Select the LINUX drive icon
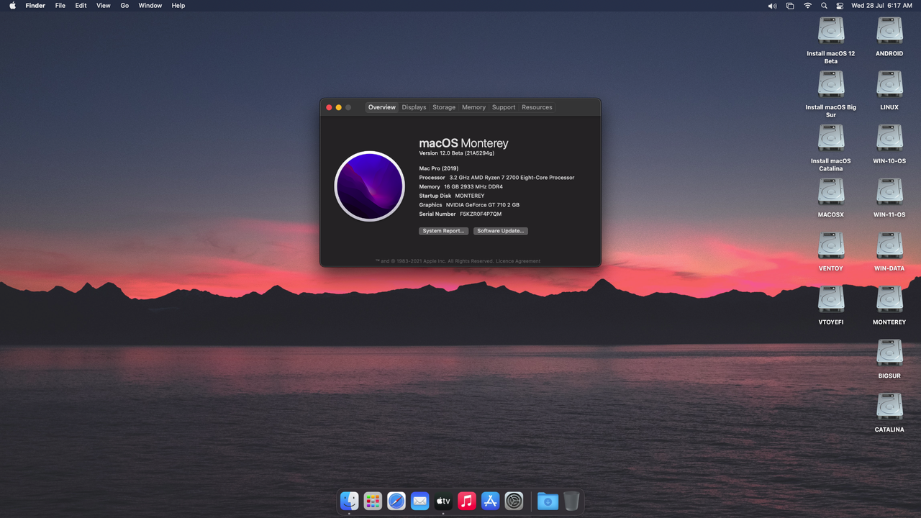The image size is (921, 518). pyautogui.click(x=889, y=84)
